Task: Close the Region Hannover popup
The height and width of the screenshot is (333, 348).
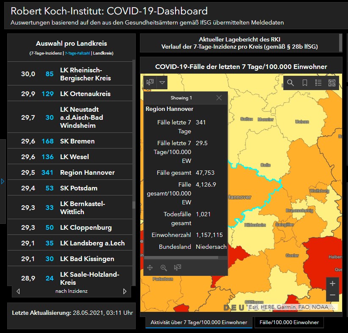Action: (219, 98)
